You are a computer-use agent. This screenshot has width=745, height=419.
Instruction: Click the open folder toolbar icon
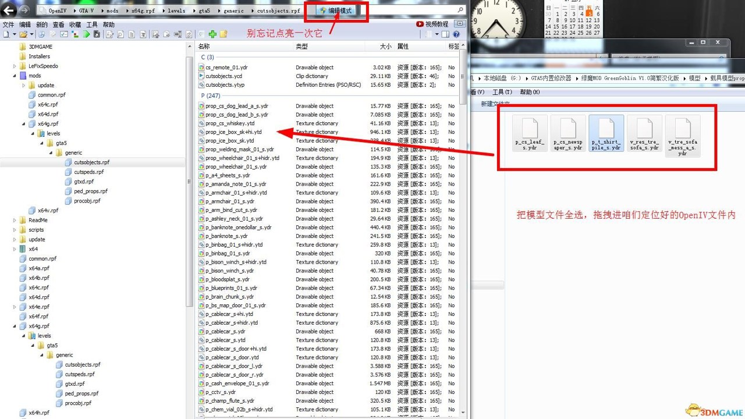coord(23,34)
